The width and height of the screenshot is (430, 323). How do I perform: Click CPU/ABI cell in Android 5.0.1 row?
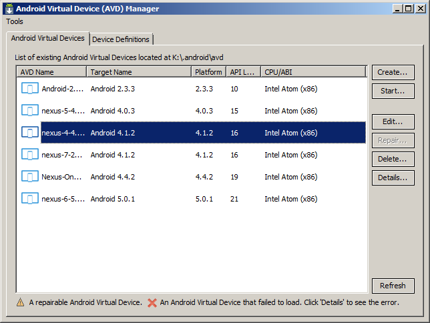[x=291, y=199]
